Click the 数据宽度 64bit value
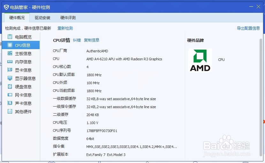This screenshot has width=265, height=163. click(x=90, y=139)
